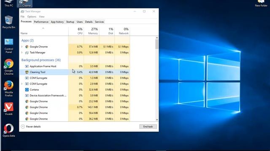Screen dimensions: 270x151
Task: Sort processes by CPU column
Action: [x=76, y=31]
